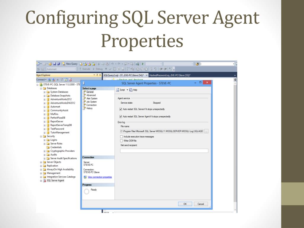Screen dimensions: 304x228
Task: Select the Credentials folder
Action: [56, 147]
